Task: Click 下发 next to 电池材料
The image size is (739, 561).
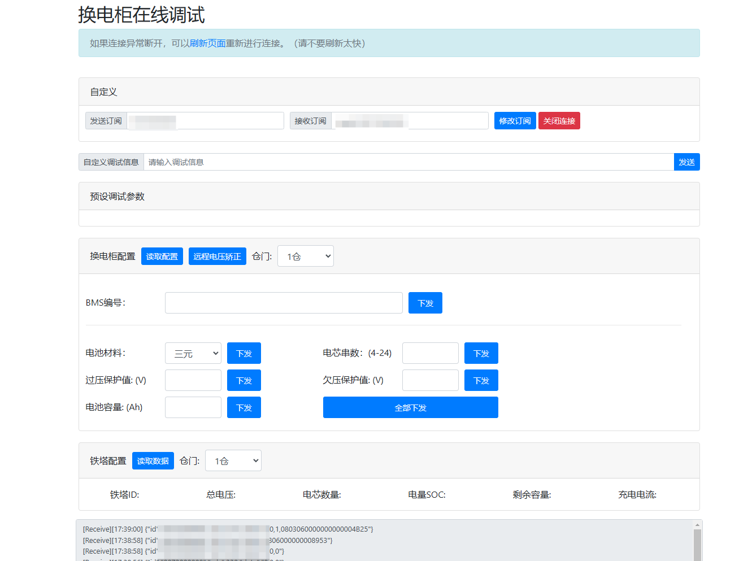Action: [244, 353]
